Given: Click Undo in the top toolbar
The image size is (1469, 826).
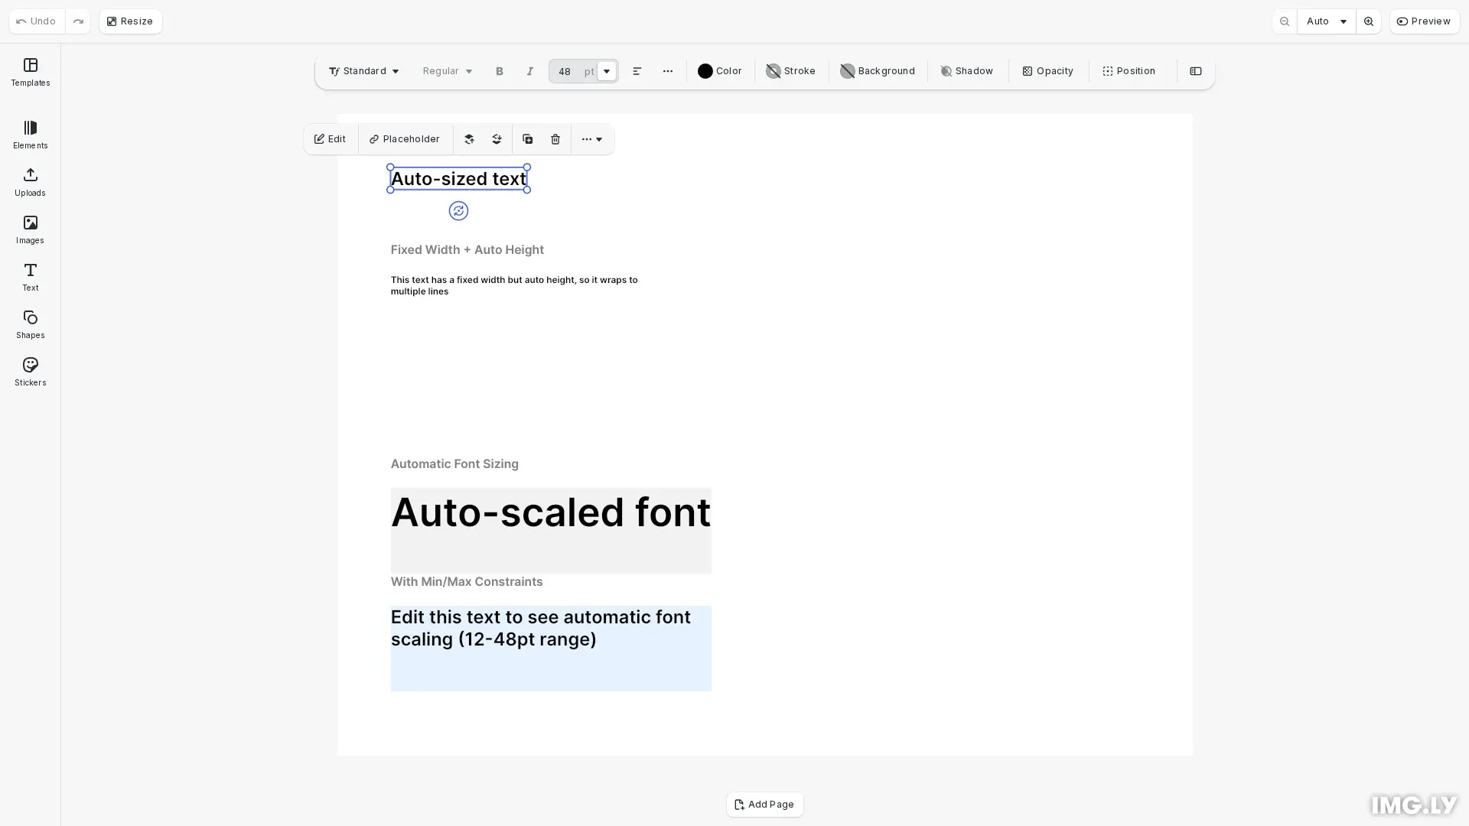Looking at the screenshot, I should 34,21.
